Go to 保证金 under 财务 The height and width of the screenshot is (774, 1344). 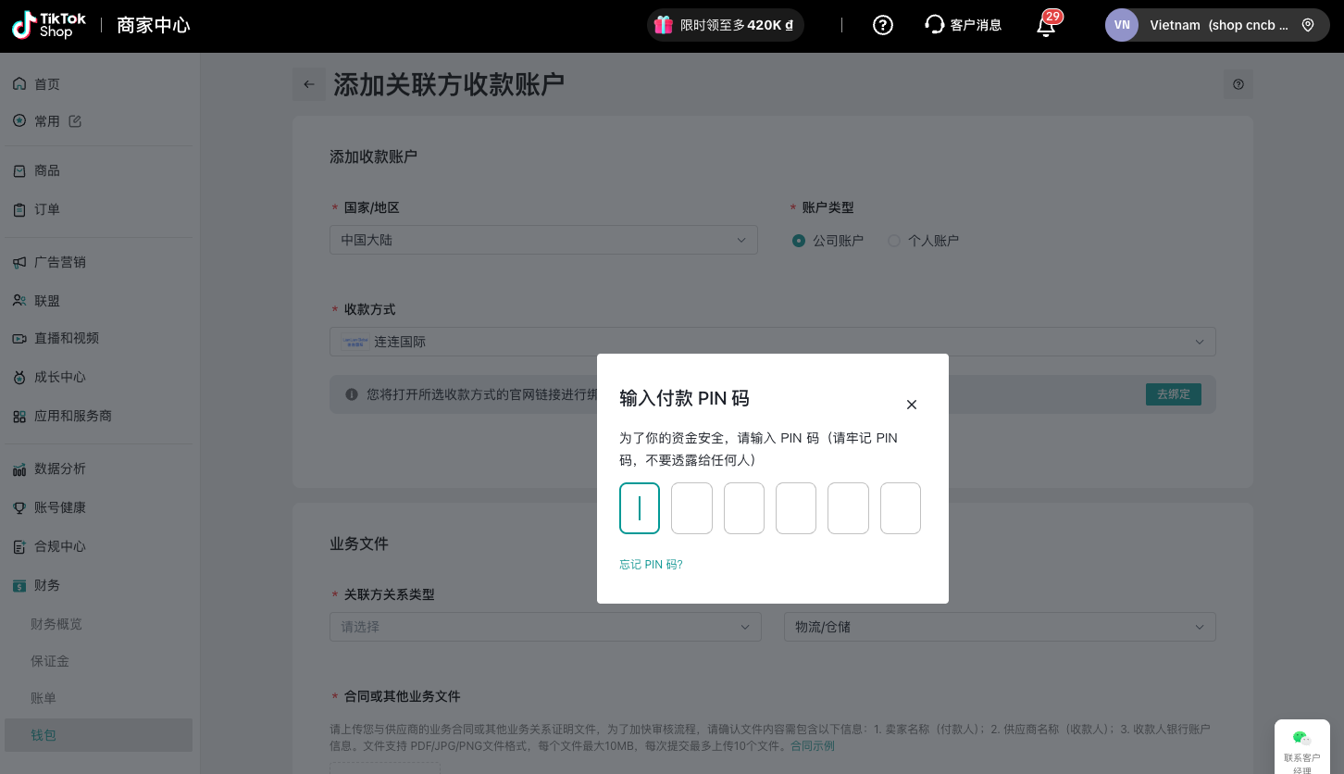(50, 661)
